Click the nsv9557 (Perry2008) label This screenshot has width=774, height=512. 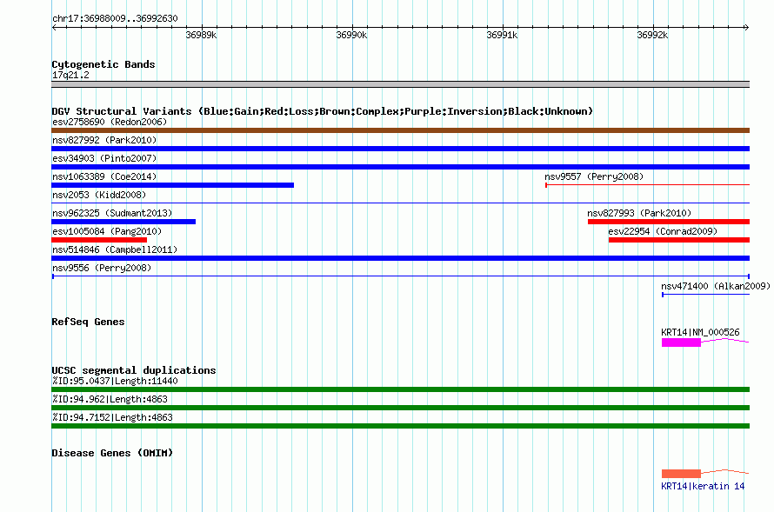click(594, 176)
